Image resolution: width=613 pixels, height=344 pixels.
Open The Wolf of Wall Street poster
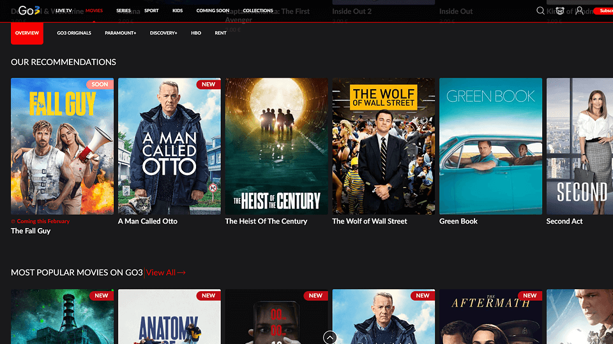(384, 147)
